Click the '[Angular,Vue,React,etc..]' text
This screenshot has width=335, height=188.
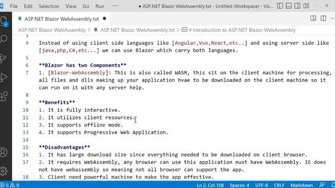pyautogui.click(x=209, y=43)
